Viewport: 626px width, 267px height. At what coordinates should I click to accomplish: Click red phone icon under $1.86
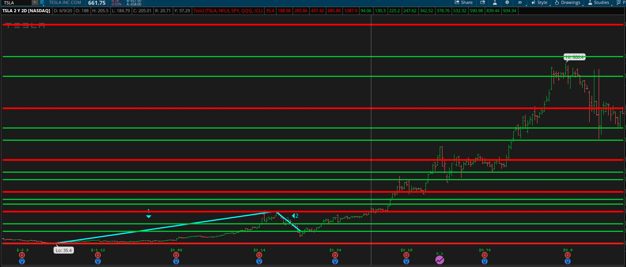tap(176, 255)
